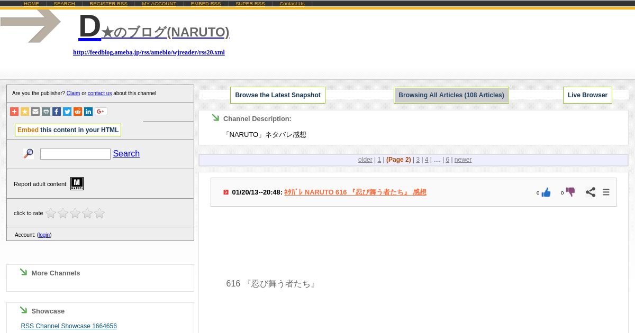Click the red arrow icon beside article date
Image resolution: width=635 pixels, height=333 pixels.
pyautogui.click(x=226, y=192)
